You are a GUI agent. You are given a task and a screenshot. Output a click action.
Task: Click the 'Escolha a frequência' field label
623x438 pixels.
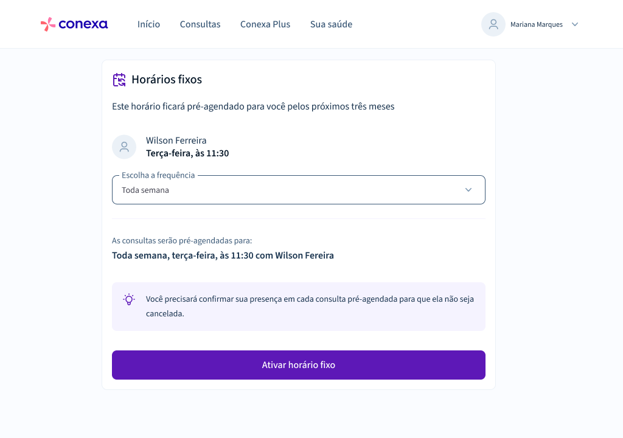(x=158, y=175)
